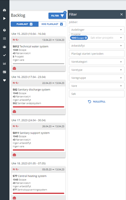Screen dimensions: 126x200
Task: Expand the Avdelinger dropdown
Action: 97,30
